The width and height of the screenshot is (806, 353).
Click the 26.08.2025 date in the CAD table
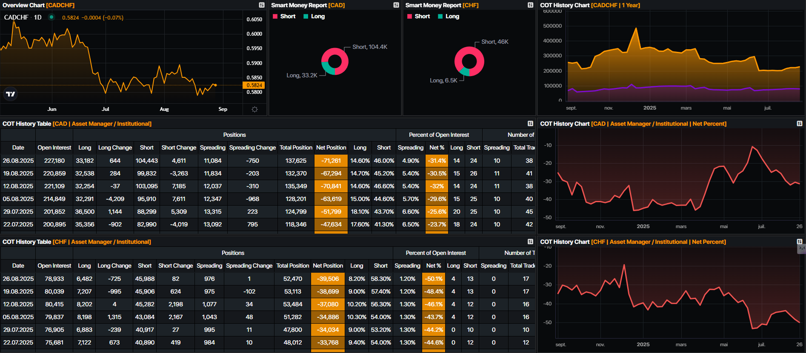[18, 161]
